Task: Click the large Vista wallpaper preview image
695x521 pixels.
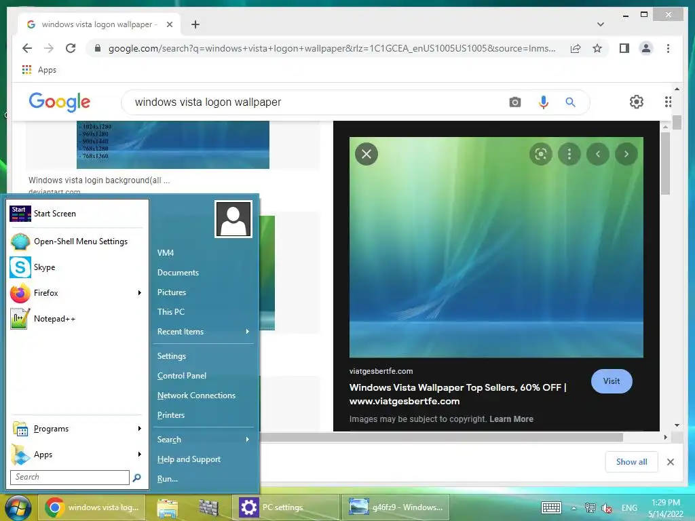Action: (496, 247)
